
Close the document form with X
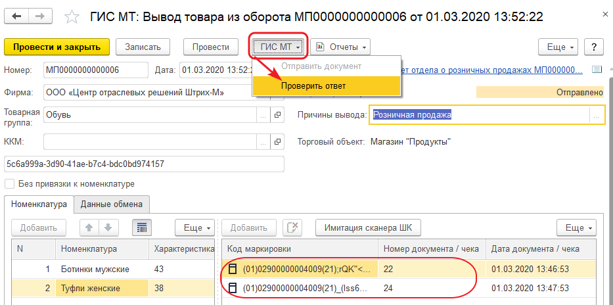pos(601,15)
